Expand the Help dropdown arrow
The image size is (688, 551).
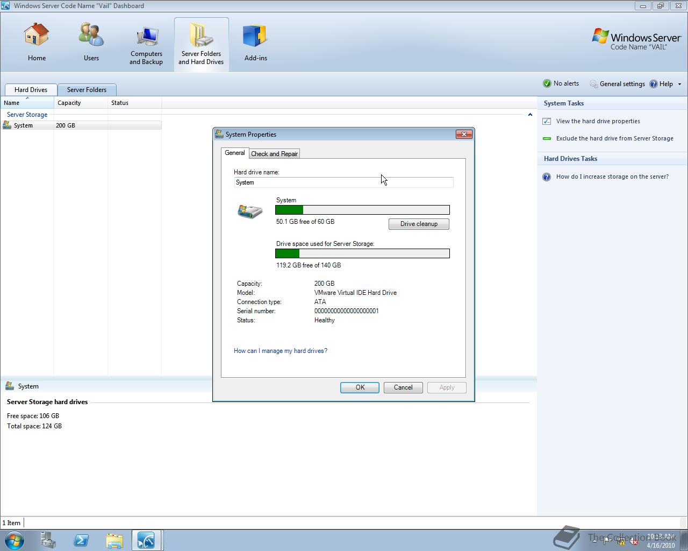pyautogui.click(x=679, y=84)
